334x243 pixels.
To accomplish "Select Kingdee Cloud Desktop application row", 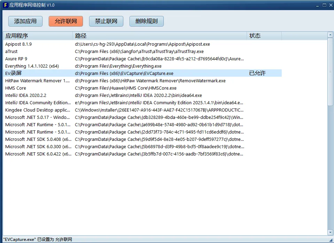I will click(x=142, y=110).
